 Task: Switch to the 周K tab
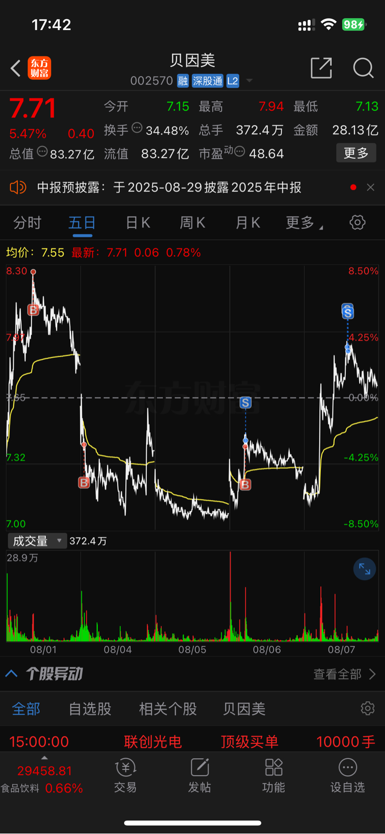tap(192, 222)
